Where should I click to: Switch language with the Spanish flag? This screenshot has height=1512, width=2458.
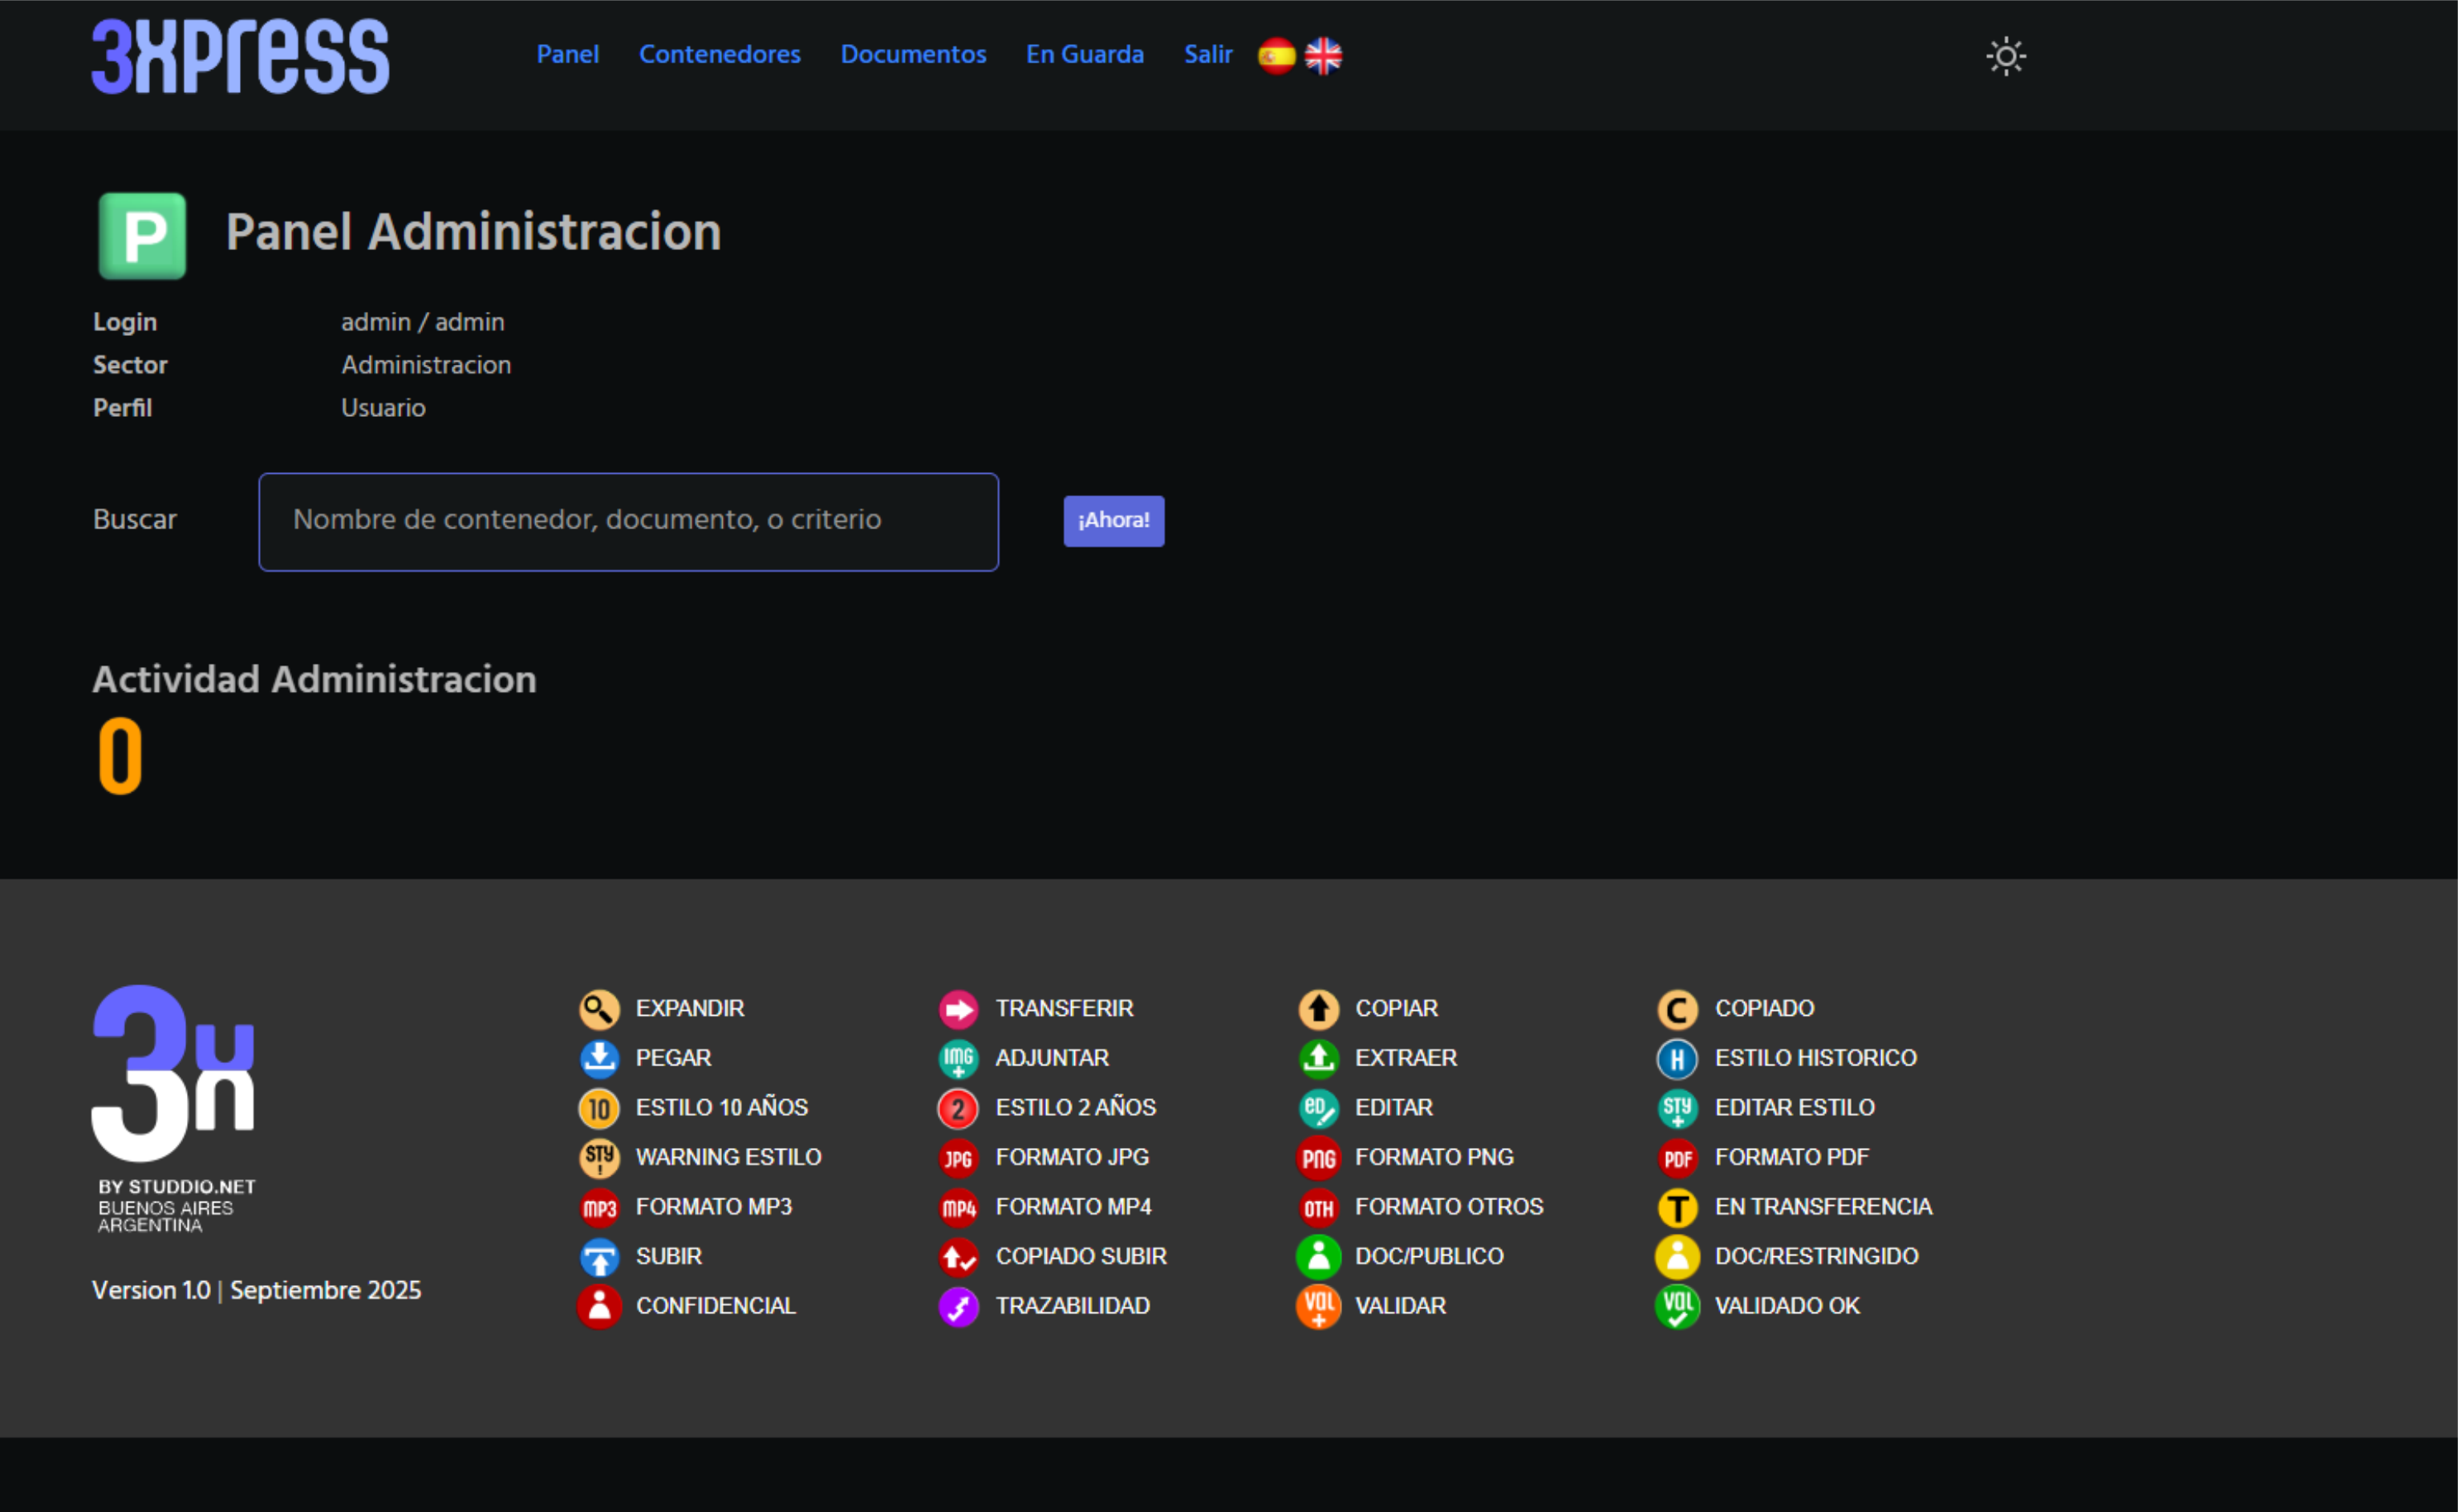click(x=1276, y=56)
